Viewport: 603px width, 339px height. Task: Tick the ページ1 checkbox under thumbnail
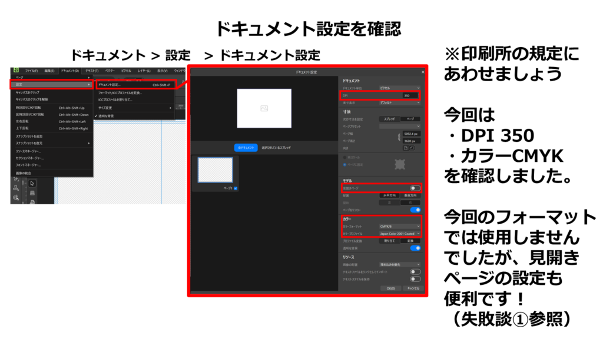coord(236,188)
